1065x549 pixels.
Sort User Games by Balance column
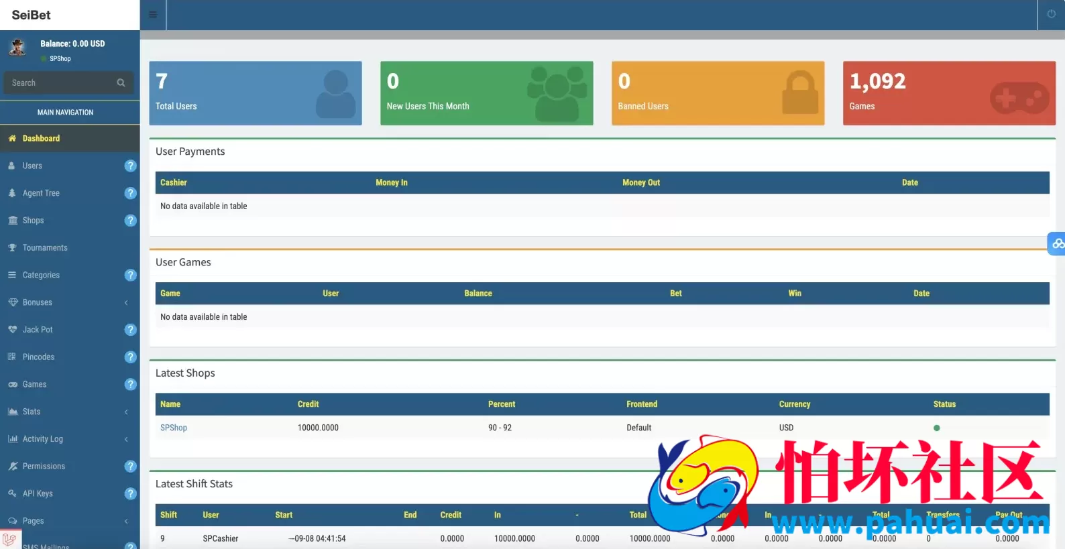pos(478,294)
